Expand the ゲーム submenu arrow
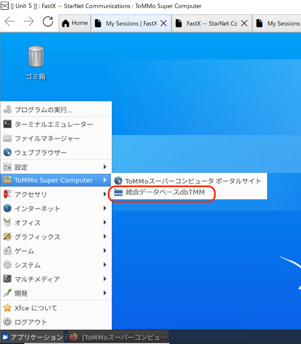Viewport: 301px width, 344px height. [x=105, y=251]
